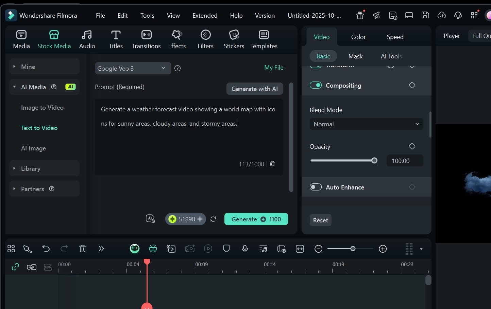Select the Audio panel icon
The image size is (491, 309).
click(87, 38)
